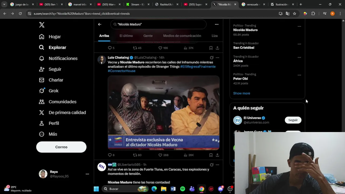Open Seguir in sidebar

pyautogui.click(x=50, y=69)
